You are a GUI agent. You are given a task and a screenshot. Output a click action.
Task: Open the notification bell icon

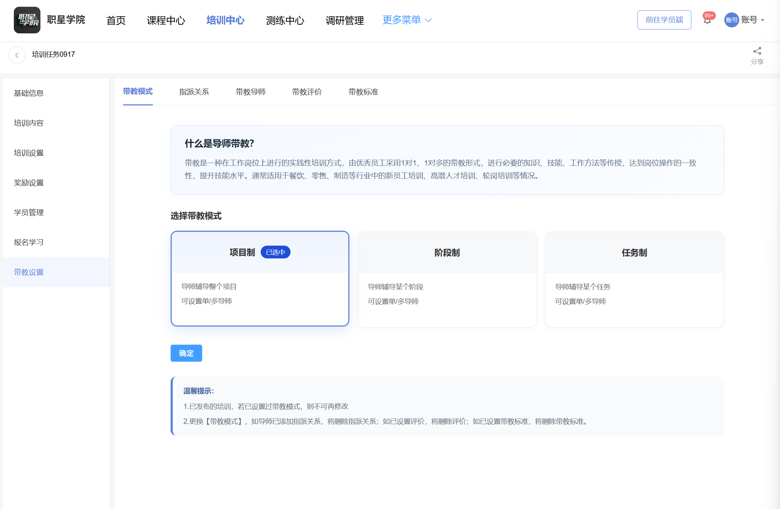[707, 20]
